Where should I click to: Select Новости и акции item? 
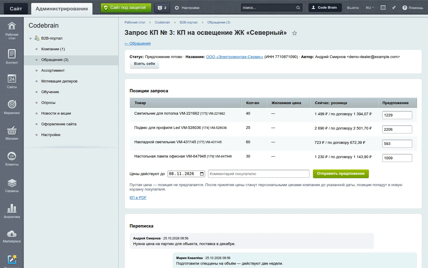point(56,113)
